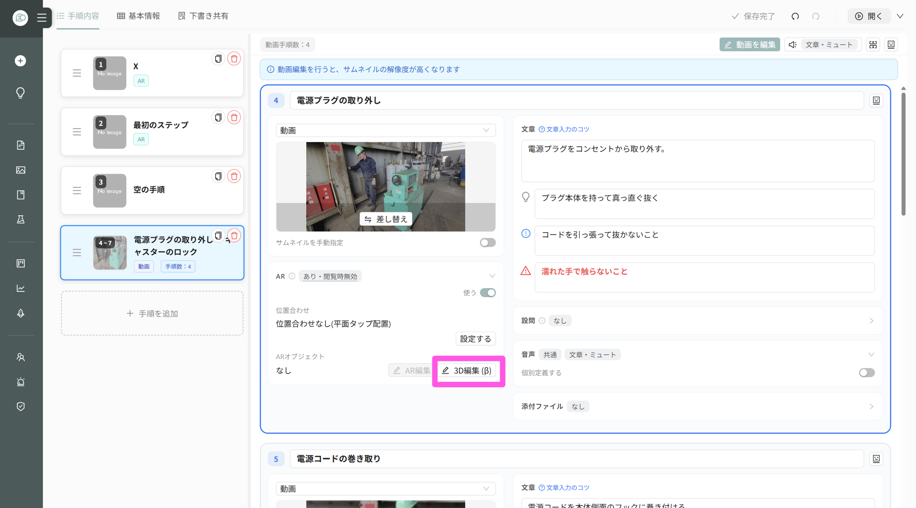Toggle サムネイルを手動指定 switch
This screenshot has height=508, width=916.
pyautogui.click(x=488, y=242)
